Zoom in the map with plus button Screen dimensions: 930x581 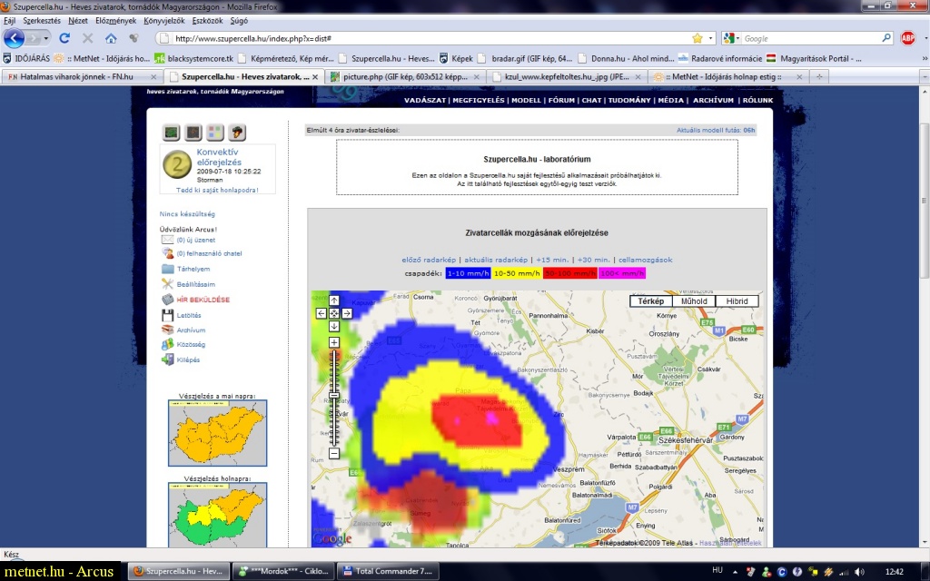click(334, 342)
